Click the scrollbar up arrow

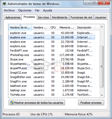coord(102,27)
